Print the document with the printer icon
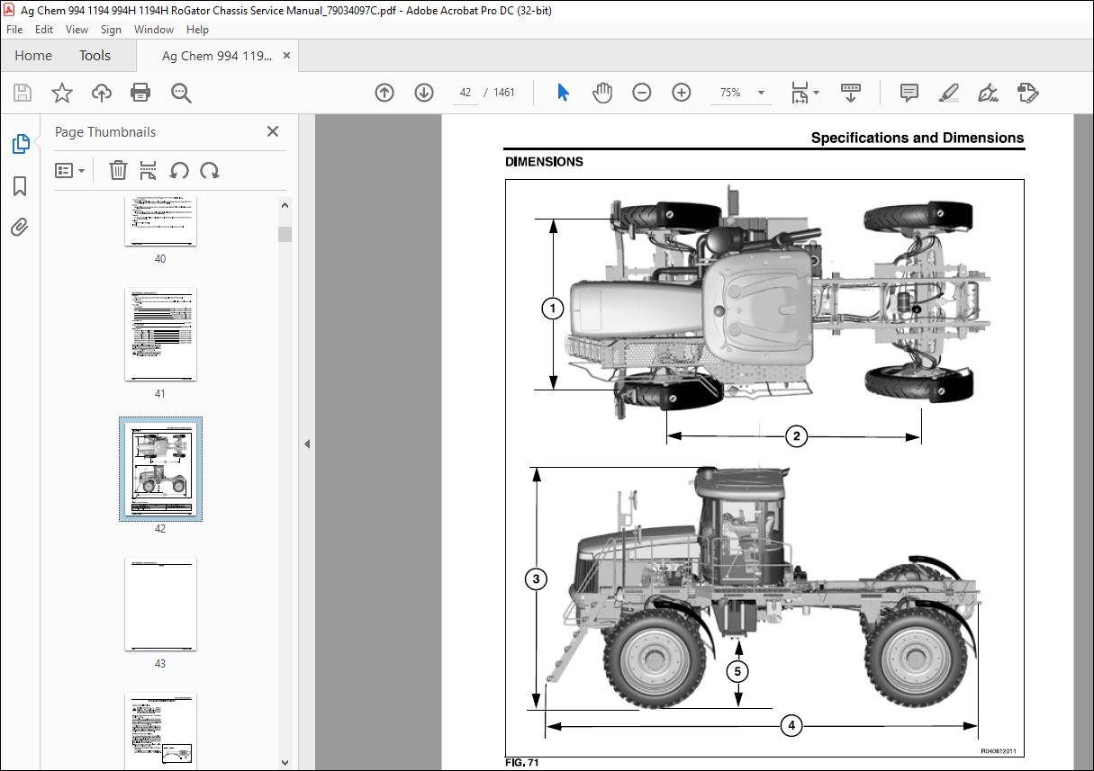 [140, 93]
